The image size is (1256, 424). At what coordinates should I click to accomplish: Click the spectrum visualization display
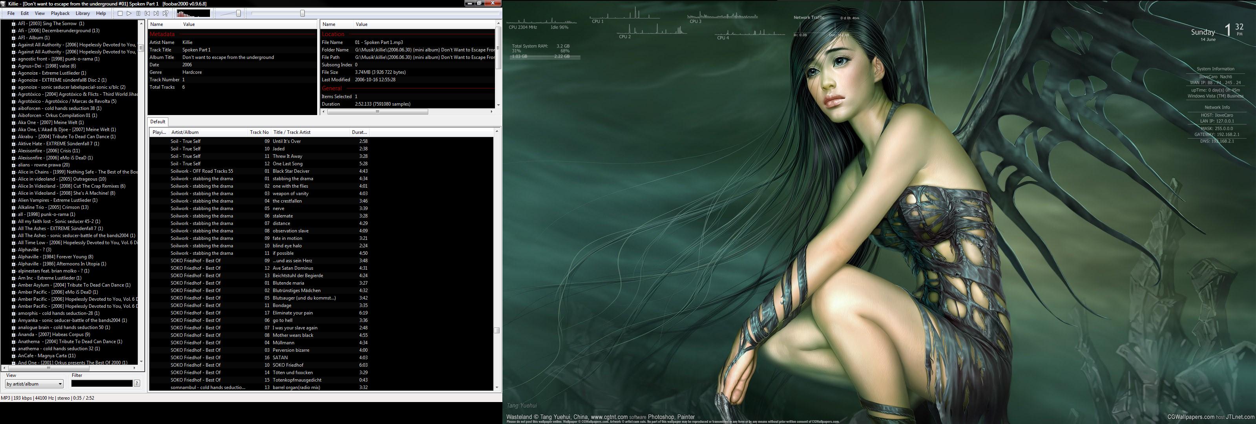point(194,13)
